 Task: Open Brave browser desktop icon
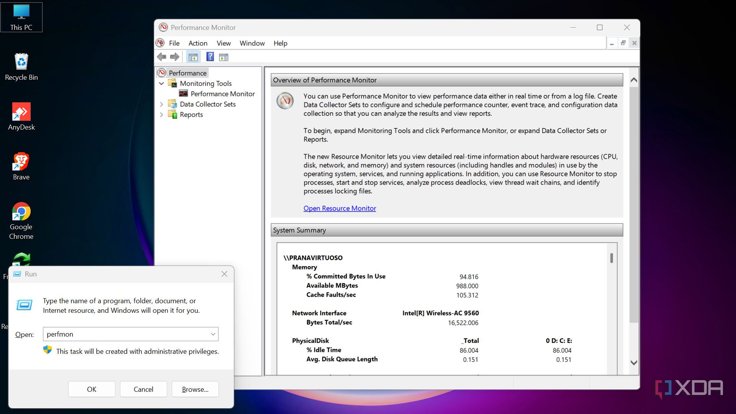[x=21, y=166]
